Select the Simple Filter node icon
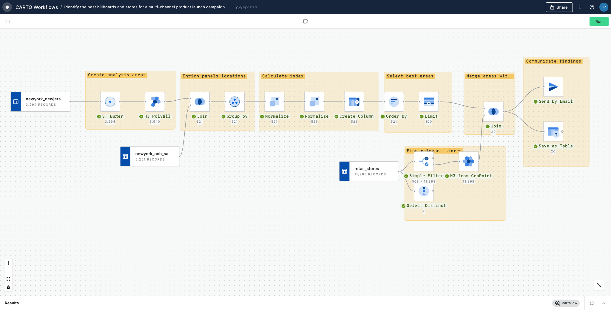Screen dimensions: 611x310 pos(424,161)
